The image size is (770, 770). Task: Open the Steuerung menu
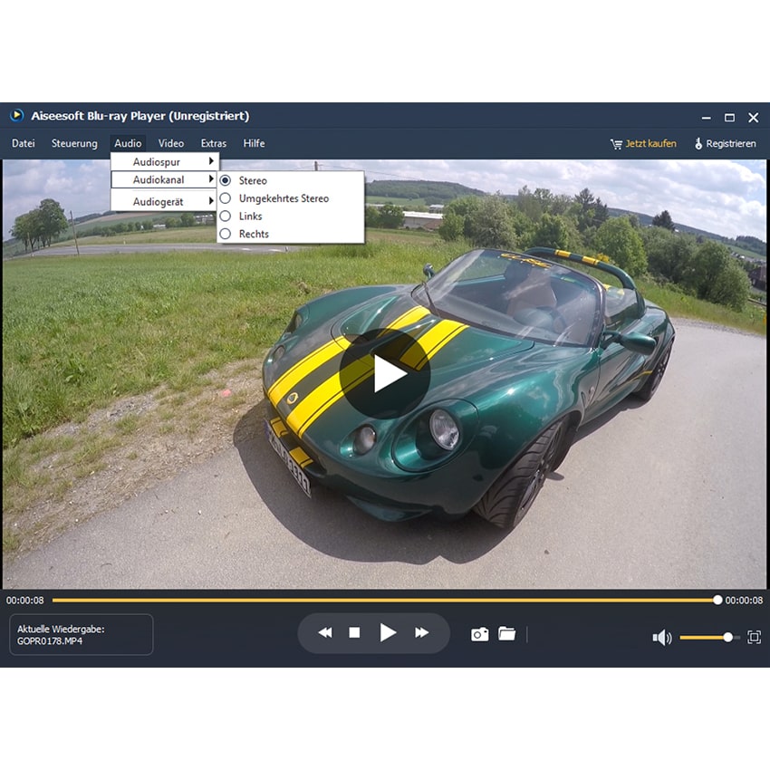pyautogui.click(x=74, y=143)
